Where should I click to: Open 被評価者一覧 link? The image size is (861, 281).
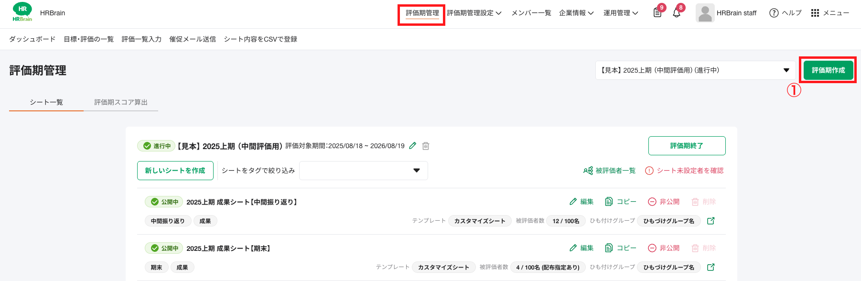coord(609,171)
